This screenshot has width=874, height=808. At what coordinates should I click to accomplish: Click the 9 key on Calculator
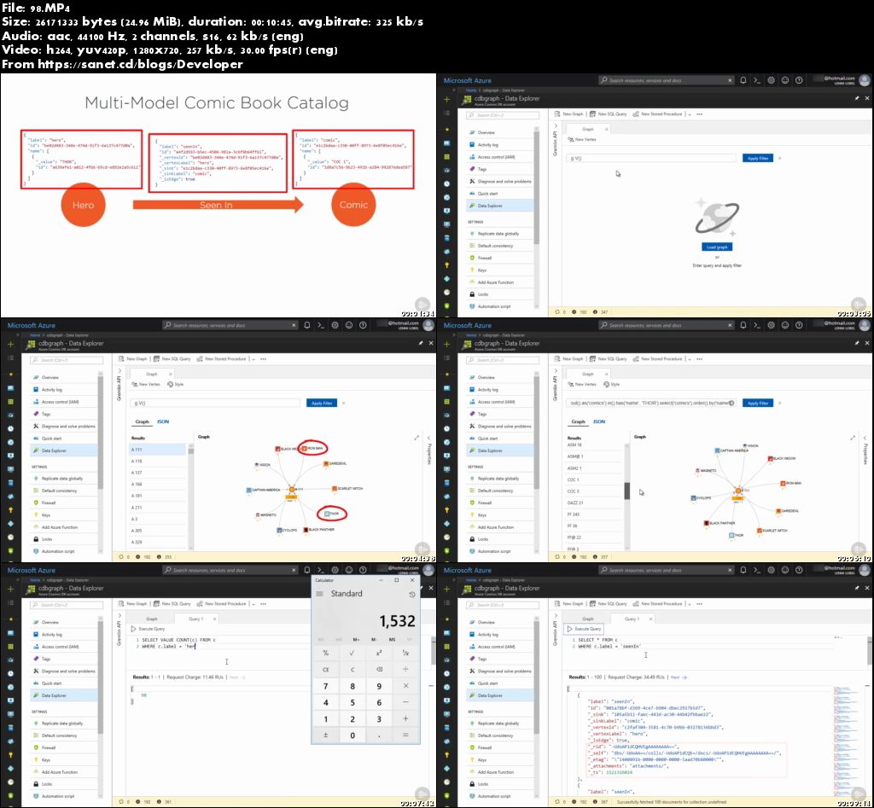point(379,686)
